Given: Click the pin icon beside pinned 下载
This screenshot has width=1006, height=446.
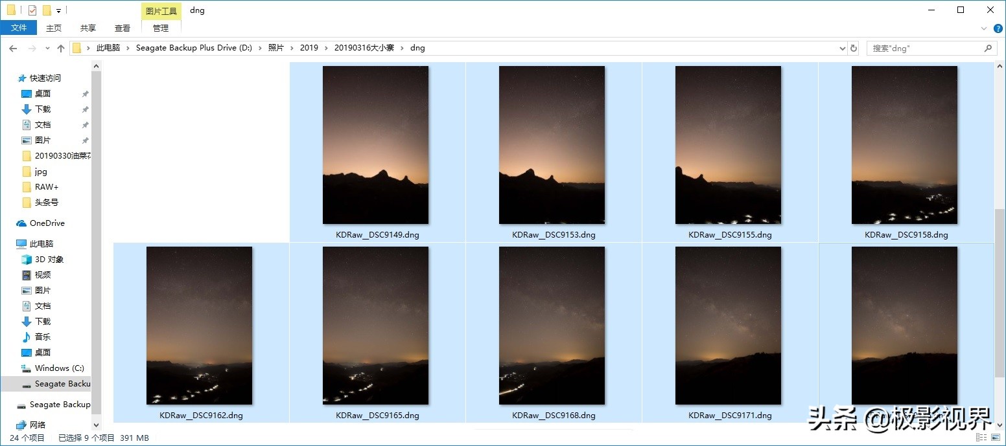Looking at the screenshot, I should click(85, 109).
